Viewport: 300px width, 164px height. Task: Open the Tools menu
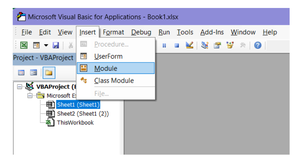point(185,32)
